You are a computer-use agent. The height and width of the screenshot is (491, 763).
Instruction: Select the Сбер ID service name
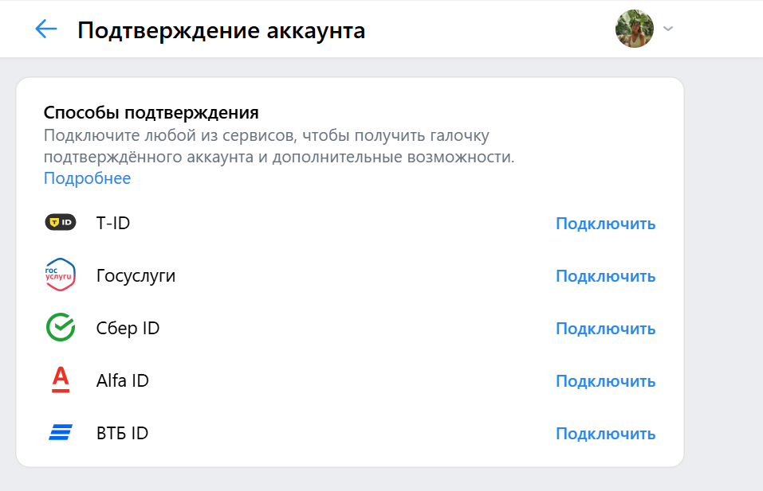point(128,328)
